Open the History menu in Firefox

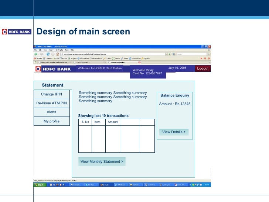[x=51, y=50]
